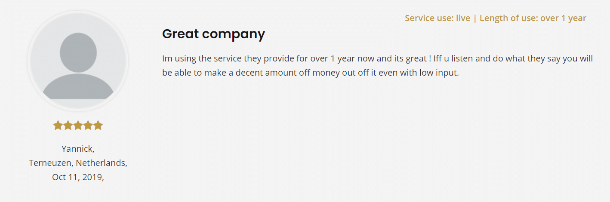This screenshot has height=202, width=610.
Task: Click the reviewer name Yannick
Action: click(x=77, y=149)
